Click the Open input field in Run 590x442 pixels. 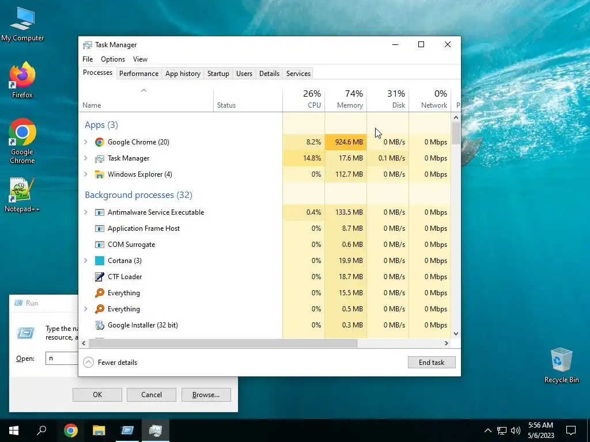click(x=62, y=358)
